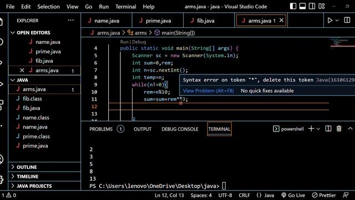Open Explorer more actions ellipsis
This screenshot has height=200, width=355.
click(70, 21)
